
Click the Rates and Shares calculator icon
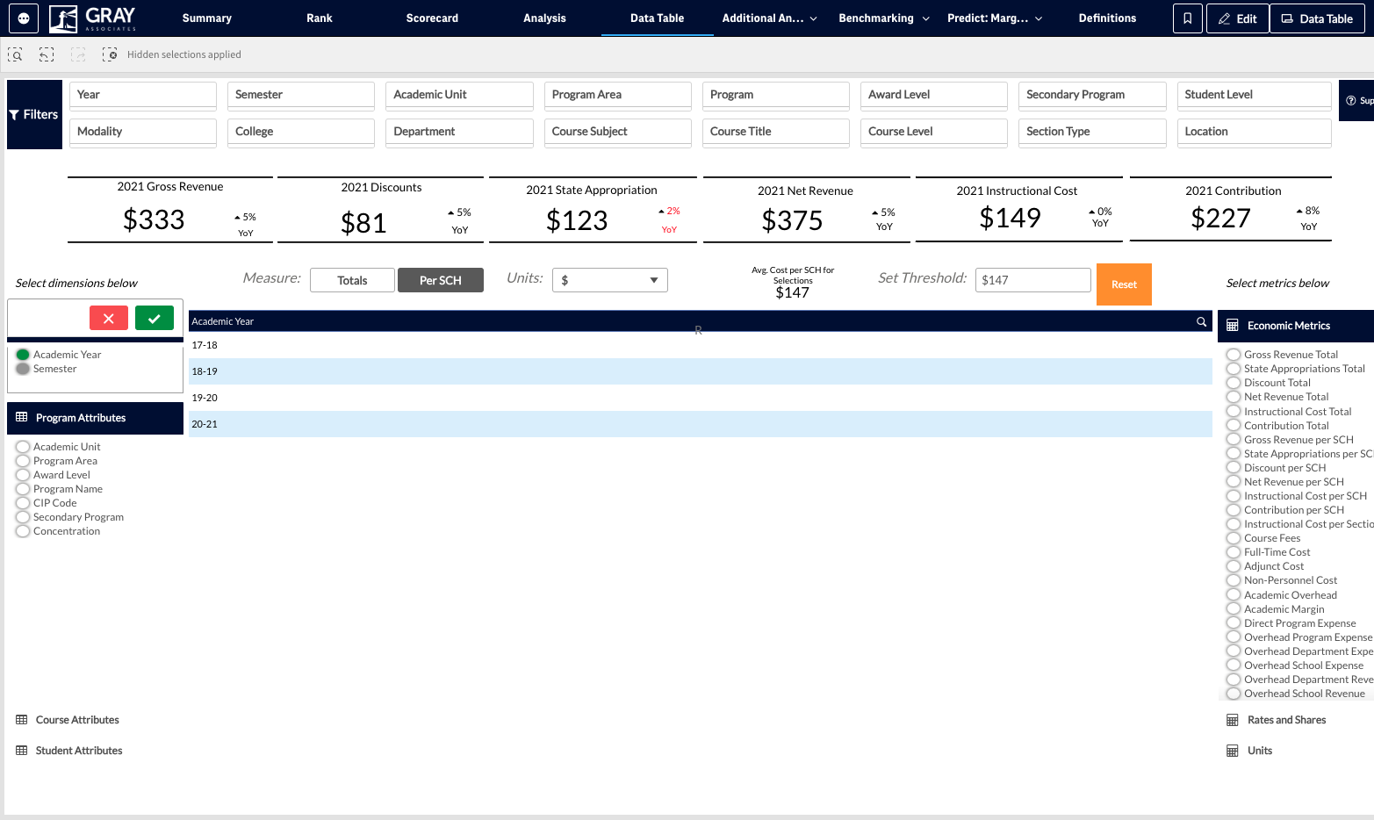[1233, 720]
